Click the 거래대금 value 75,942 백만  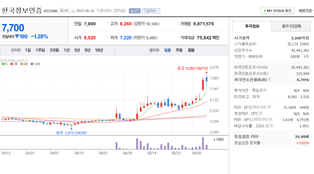[208, 38]
